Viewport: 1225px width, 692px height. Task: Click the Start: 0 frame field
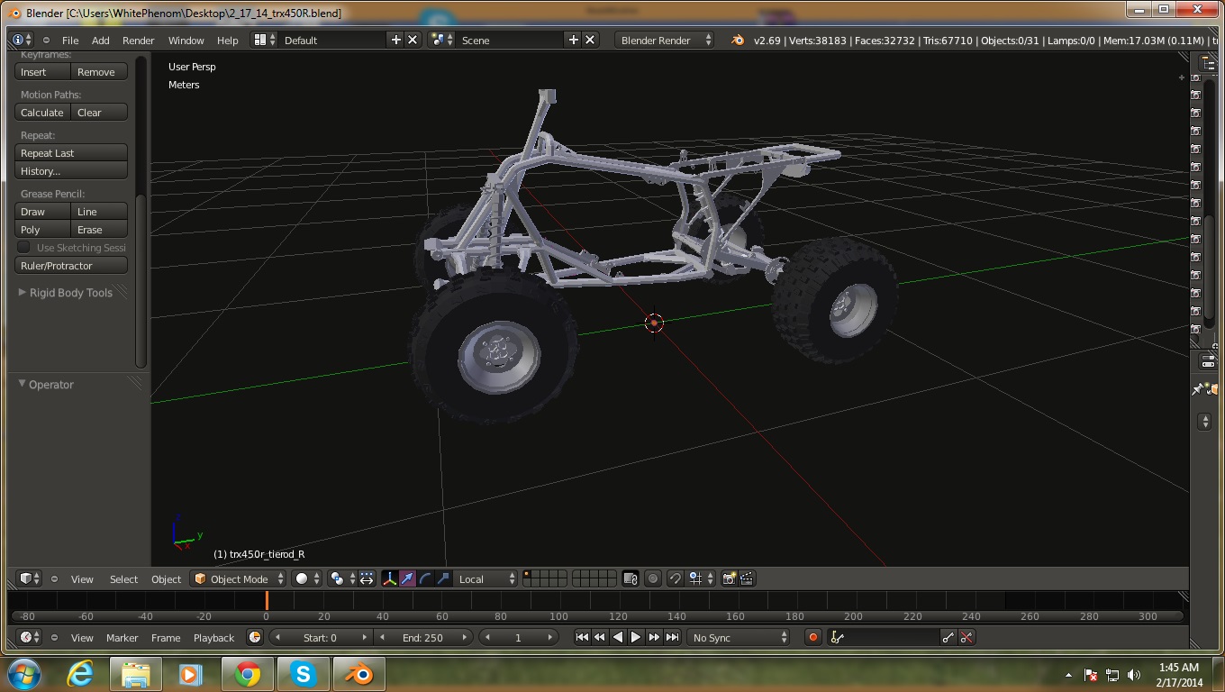tap(321, 637)
